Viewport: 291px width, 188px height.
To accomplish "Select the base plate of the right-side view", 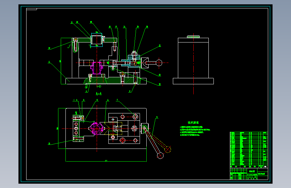I will coord(193,81).
